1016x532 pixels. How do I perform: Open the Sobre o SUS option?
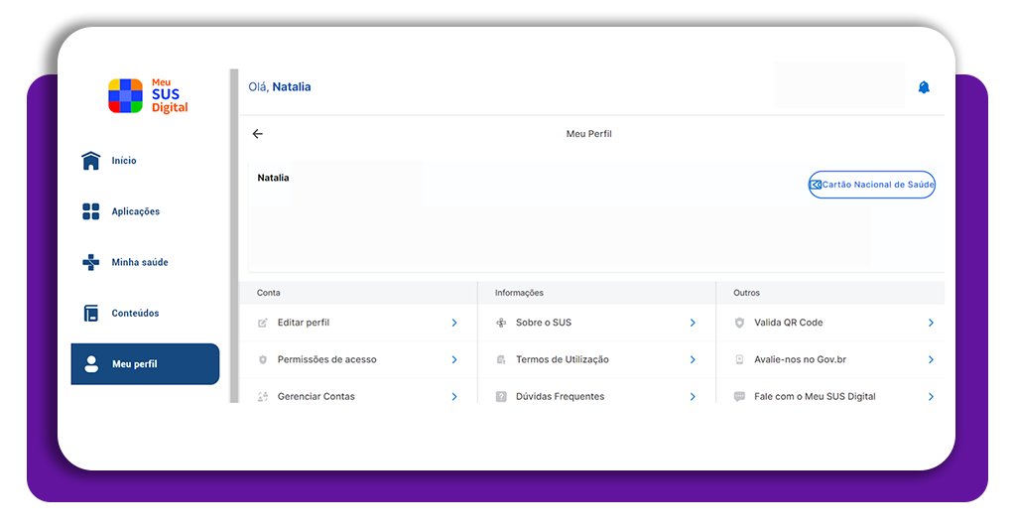coord(596,323)
